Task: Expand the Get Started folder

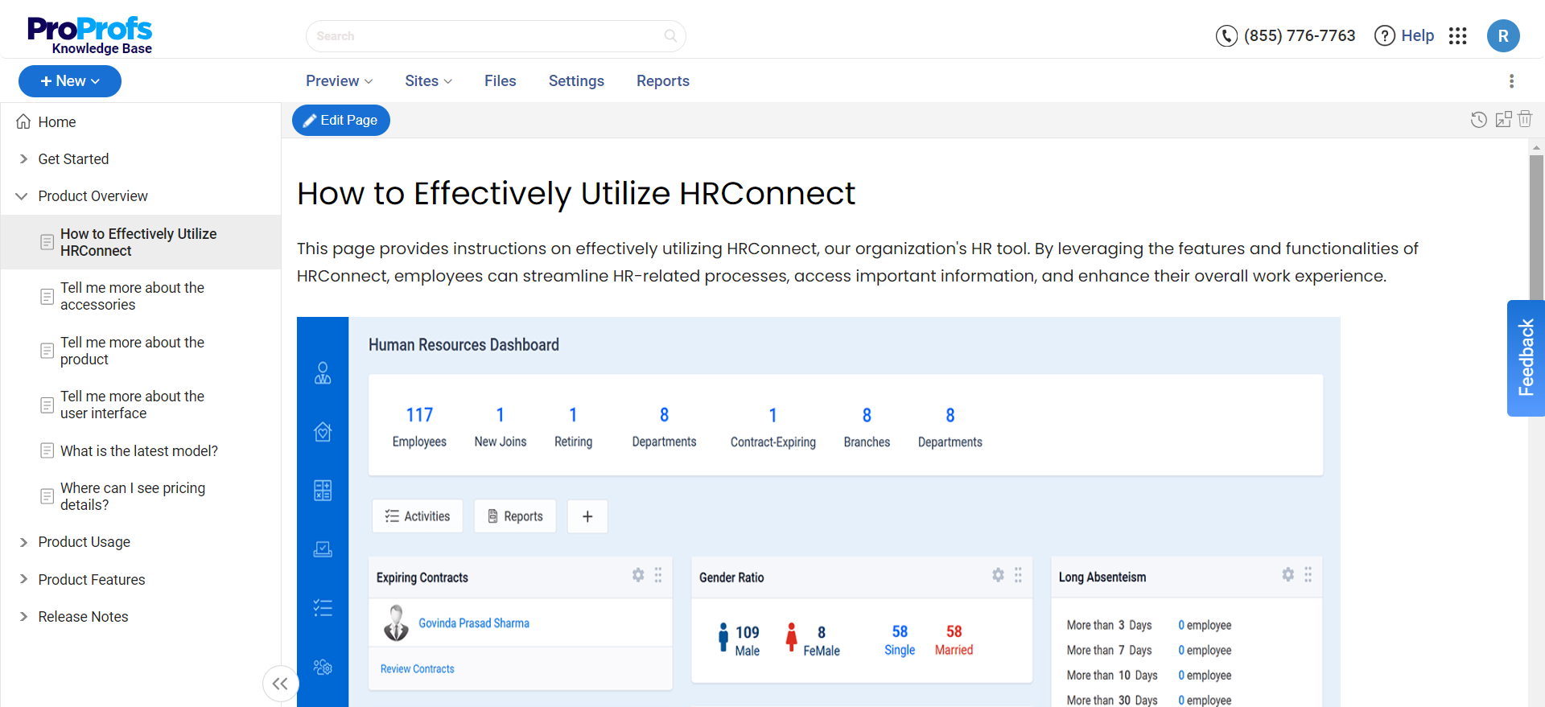Action: [23, 159]
